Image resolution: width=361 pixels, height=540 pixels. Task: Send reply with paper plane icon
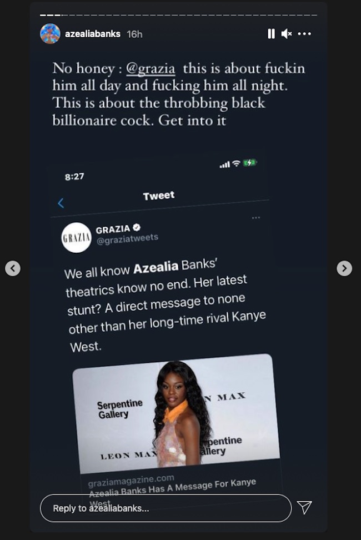click(x=304, y=507)
